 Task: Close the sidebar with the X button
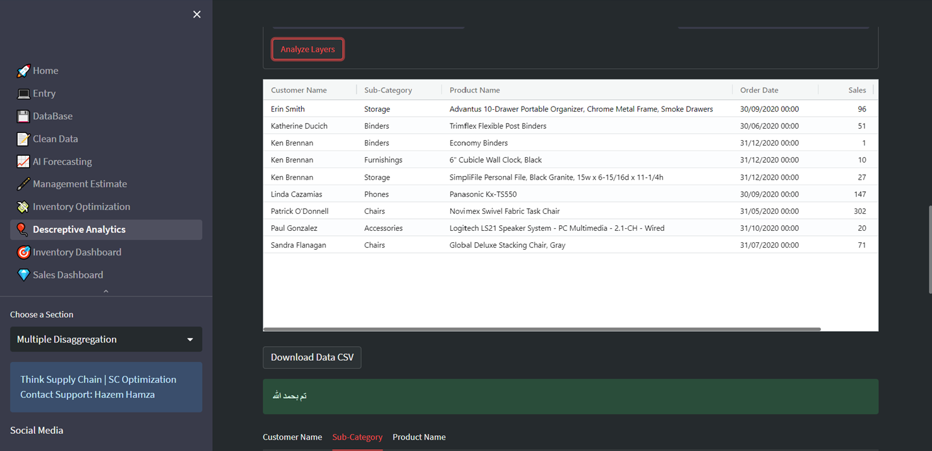point(197,15)
